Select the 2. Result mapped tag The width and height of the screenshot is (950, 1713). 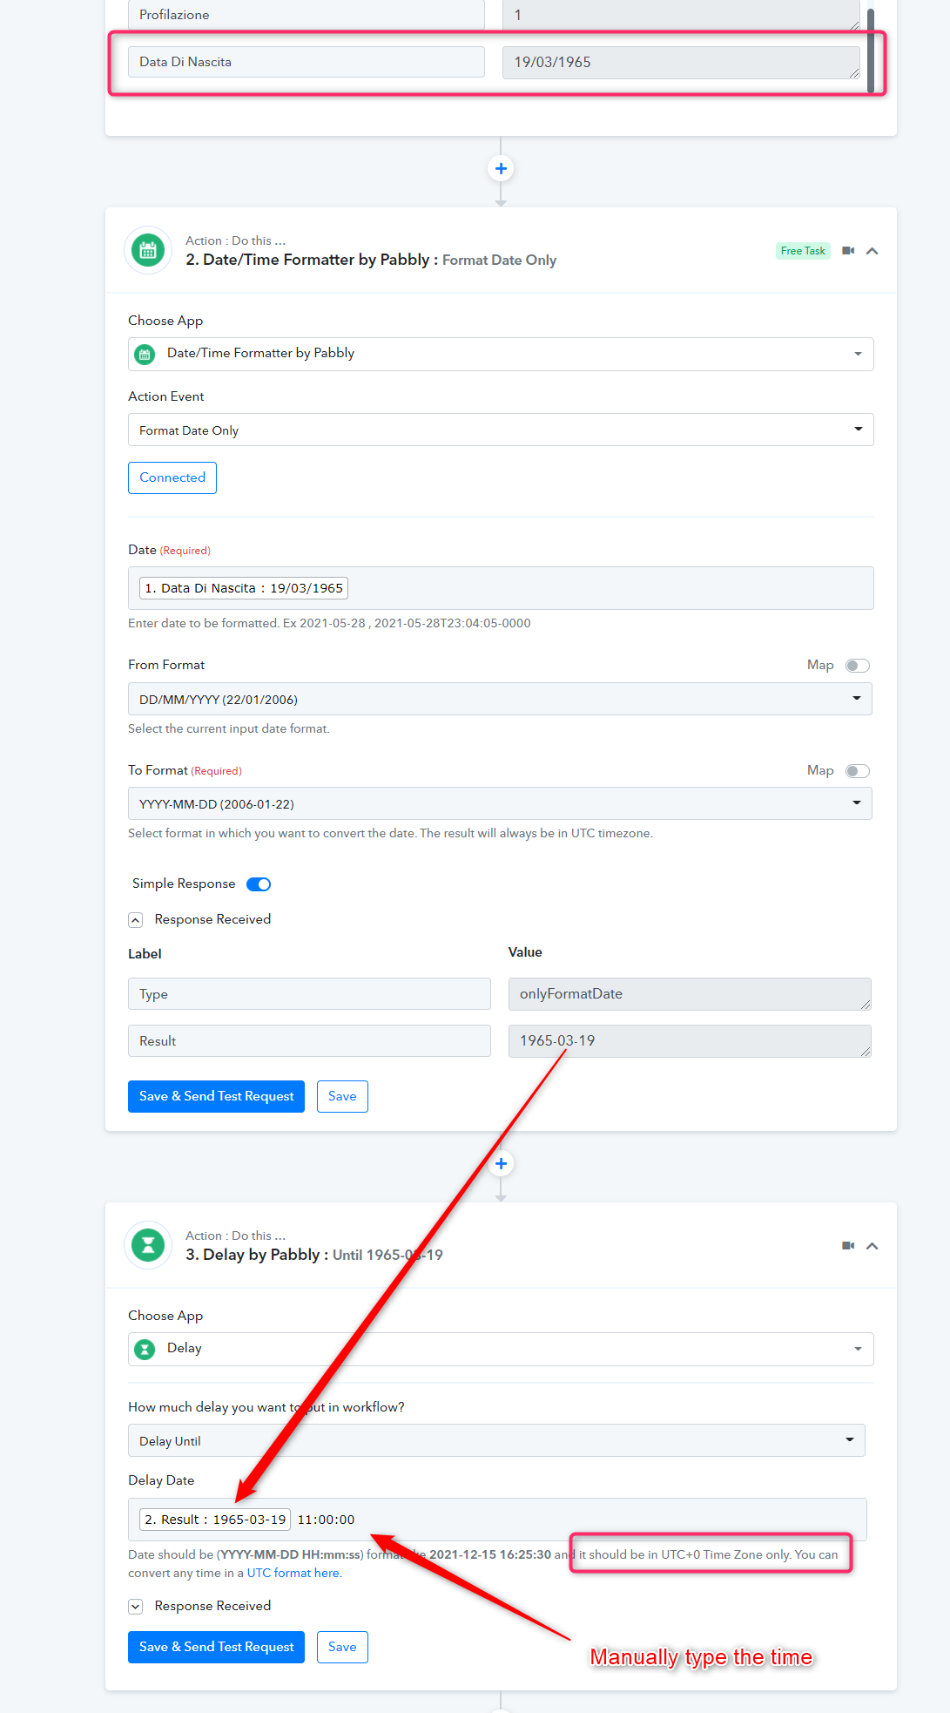click(x=215, y=1520)
